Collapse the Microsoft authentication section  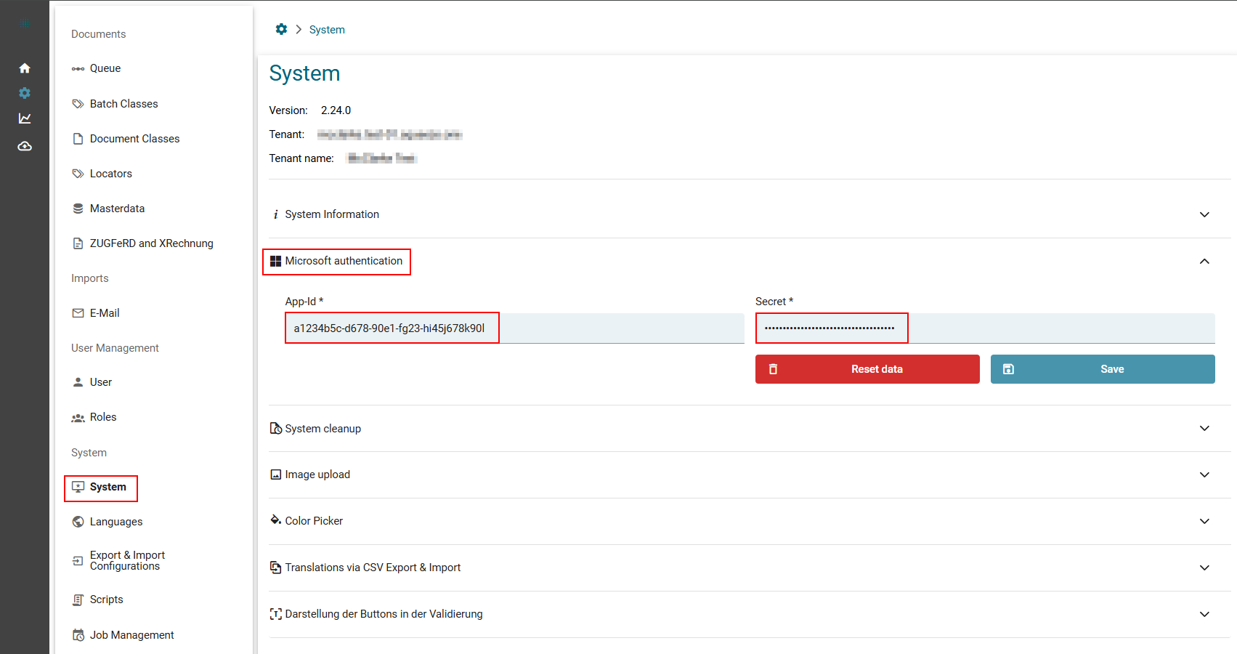click(1204, 262)
